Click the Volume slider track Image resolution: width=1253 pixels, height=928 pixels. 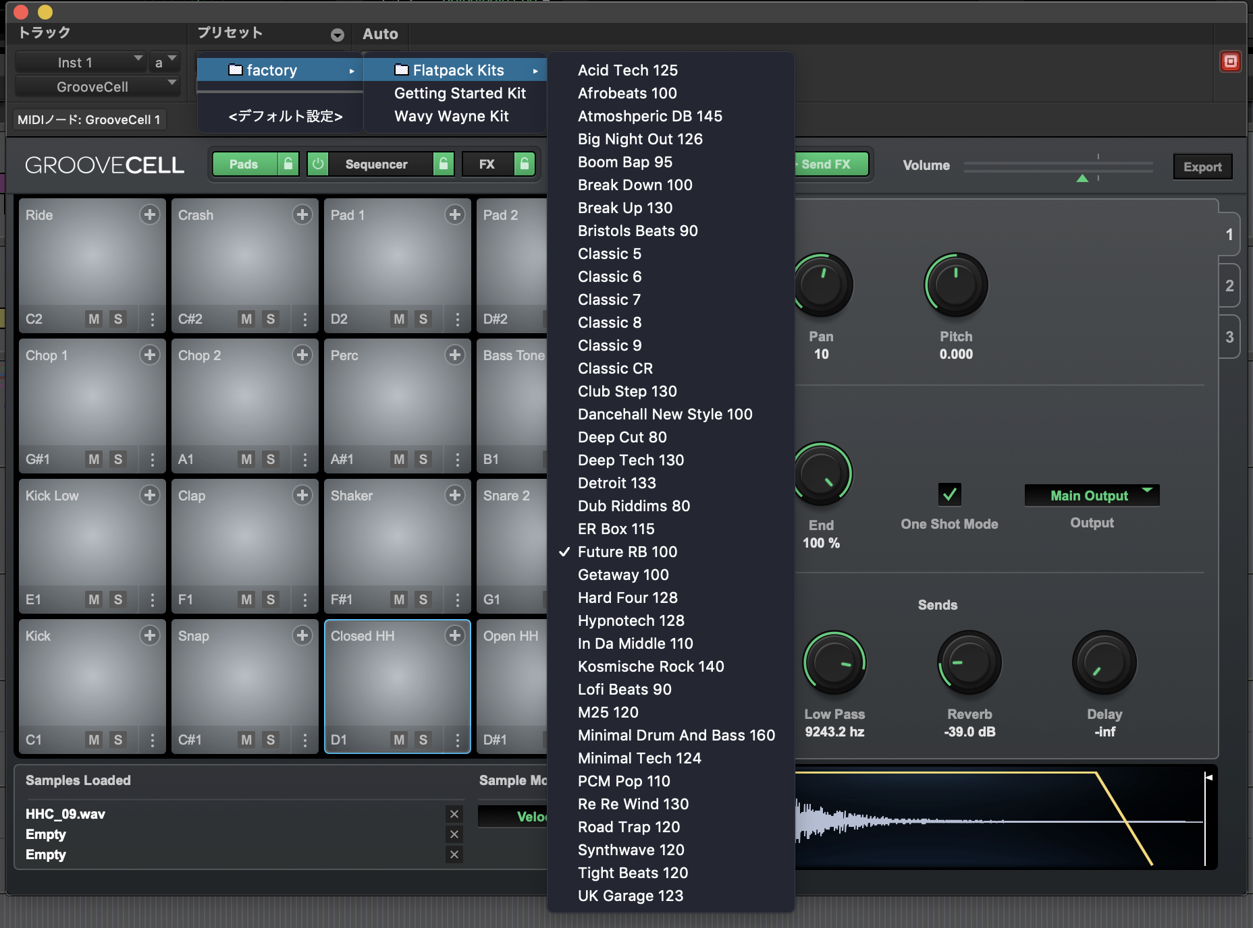[x=1057, y=166]
